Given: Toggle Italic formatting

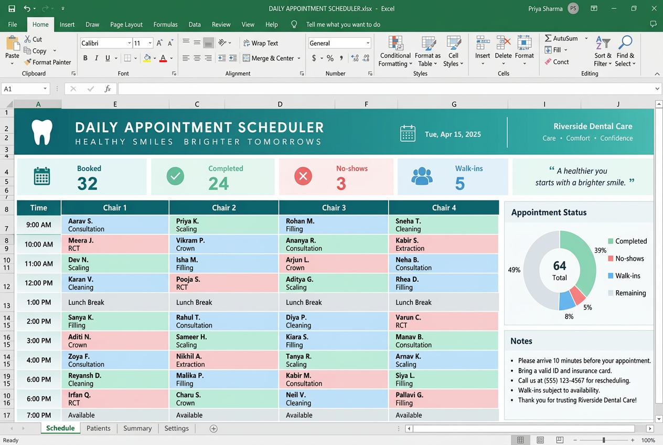Looking at the screenshot, I should (x=97, y=58).
